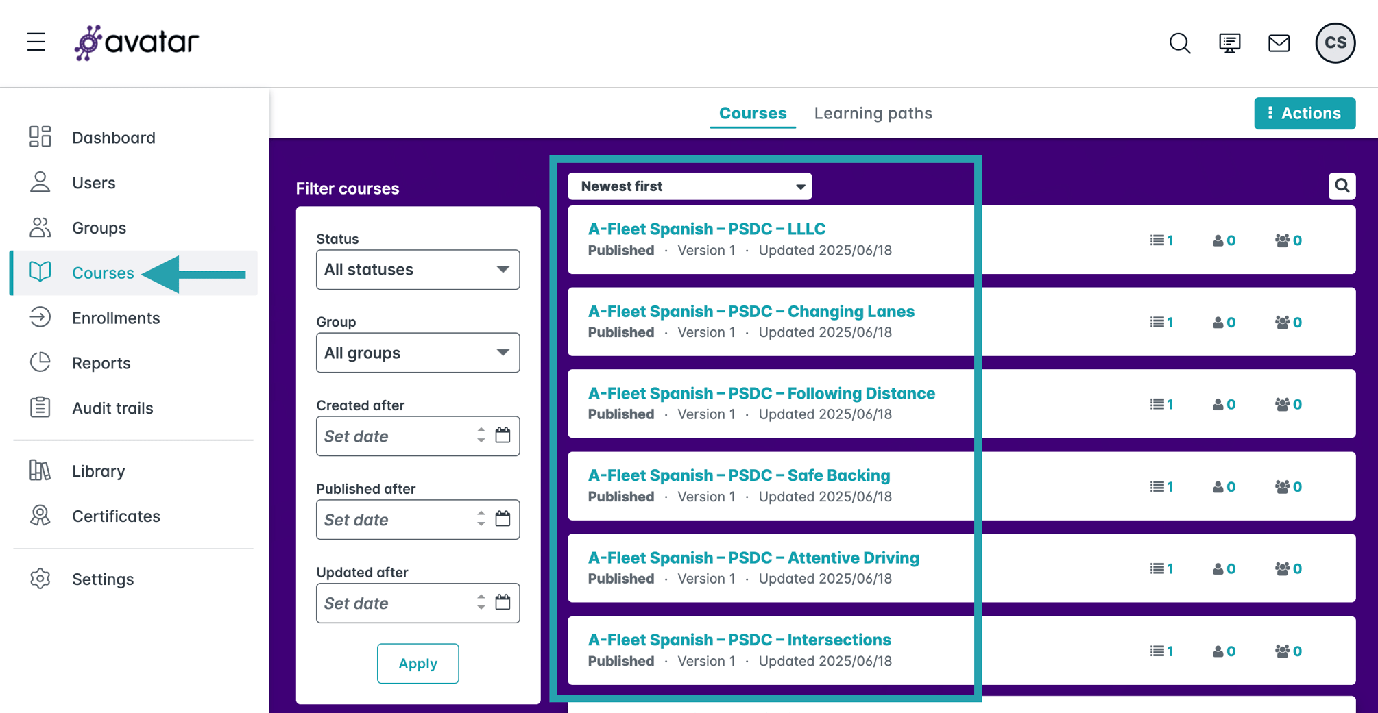This screenshot has width=1378, height=713.
Task: Click Updated after date stepper arrows
Action: click(x=481, y=603)
